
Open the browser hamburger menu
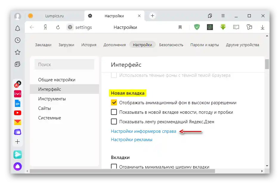coord(223,16)
